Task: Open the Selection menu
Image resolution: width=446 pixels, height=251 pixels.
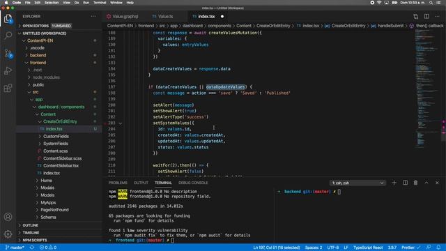Action: coord(52,3)
